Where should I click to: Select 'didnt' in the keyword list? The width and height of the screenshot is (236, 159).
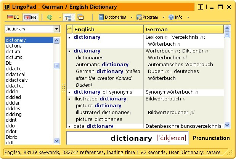(29, 120)
